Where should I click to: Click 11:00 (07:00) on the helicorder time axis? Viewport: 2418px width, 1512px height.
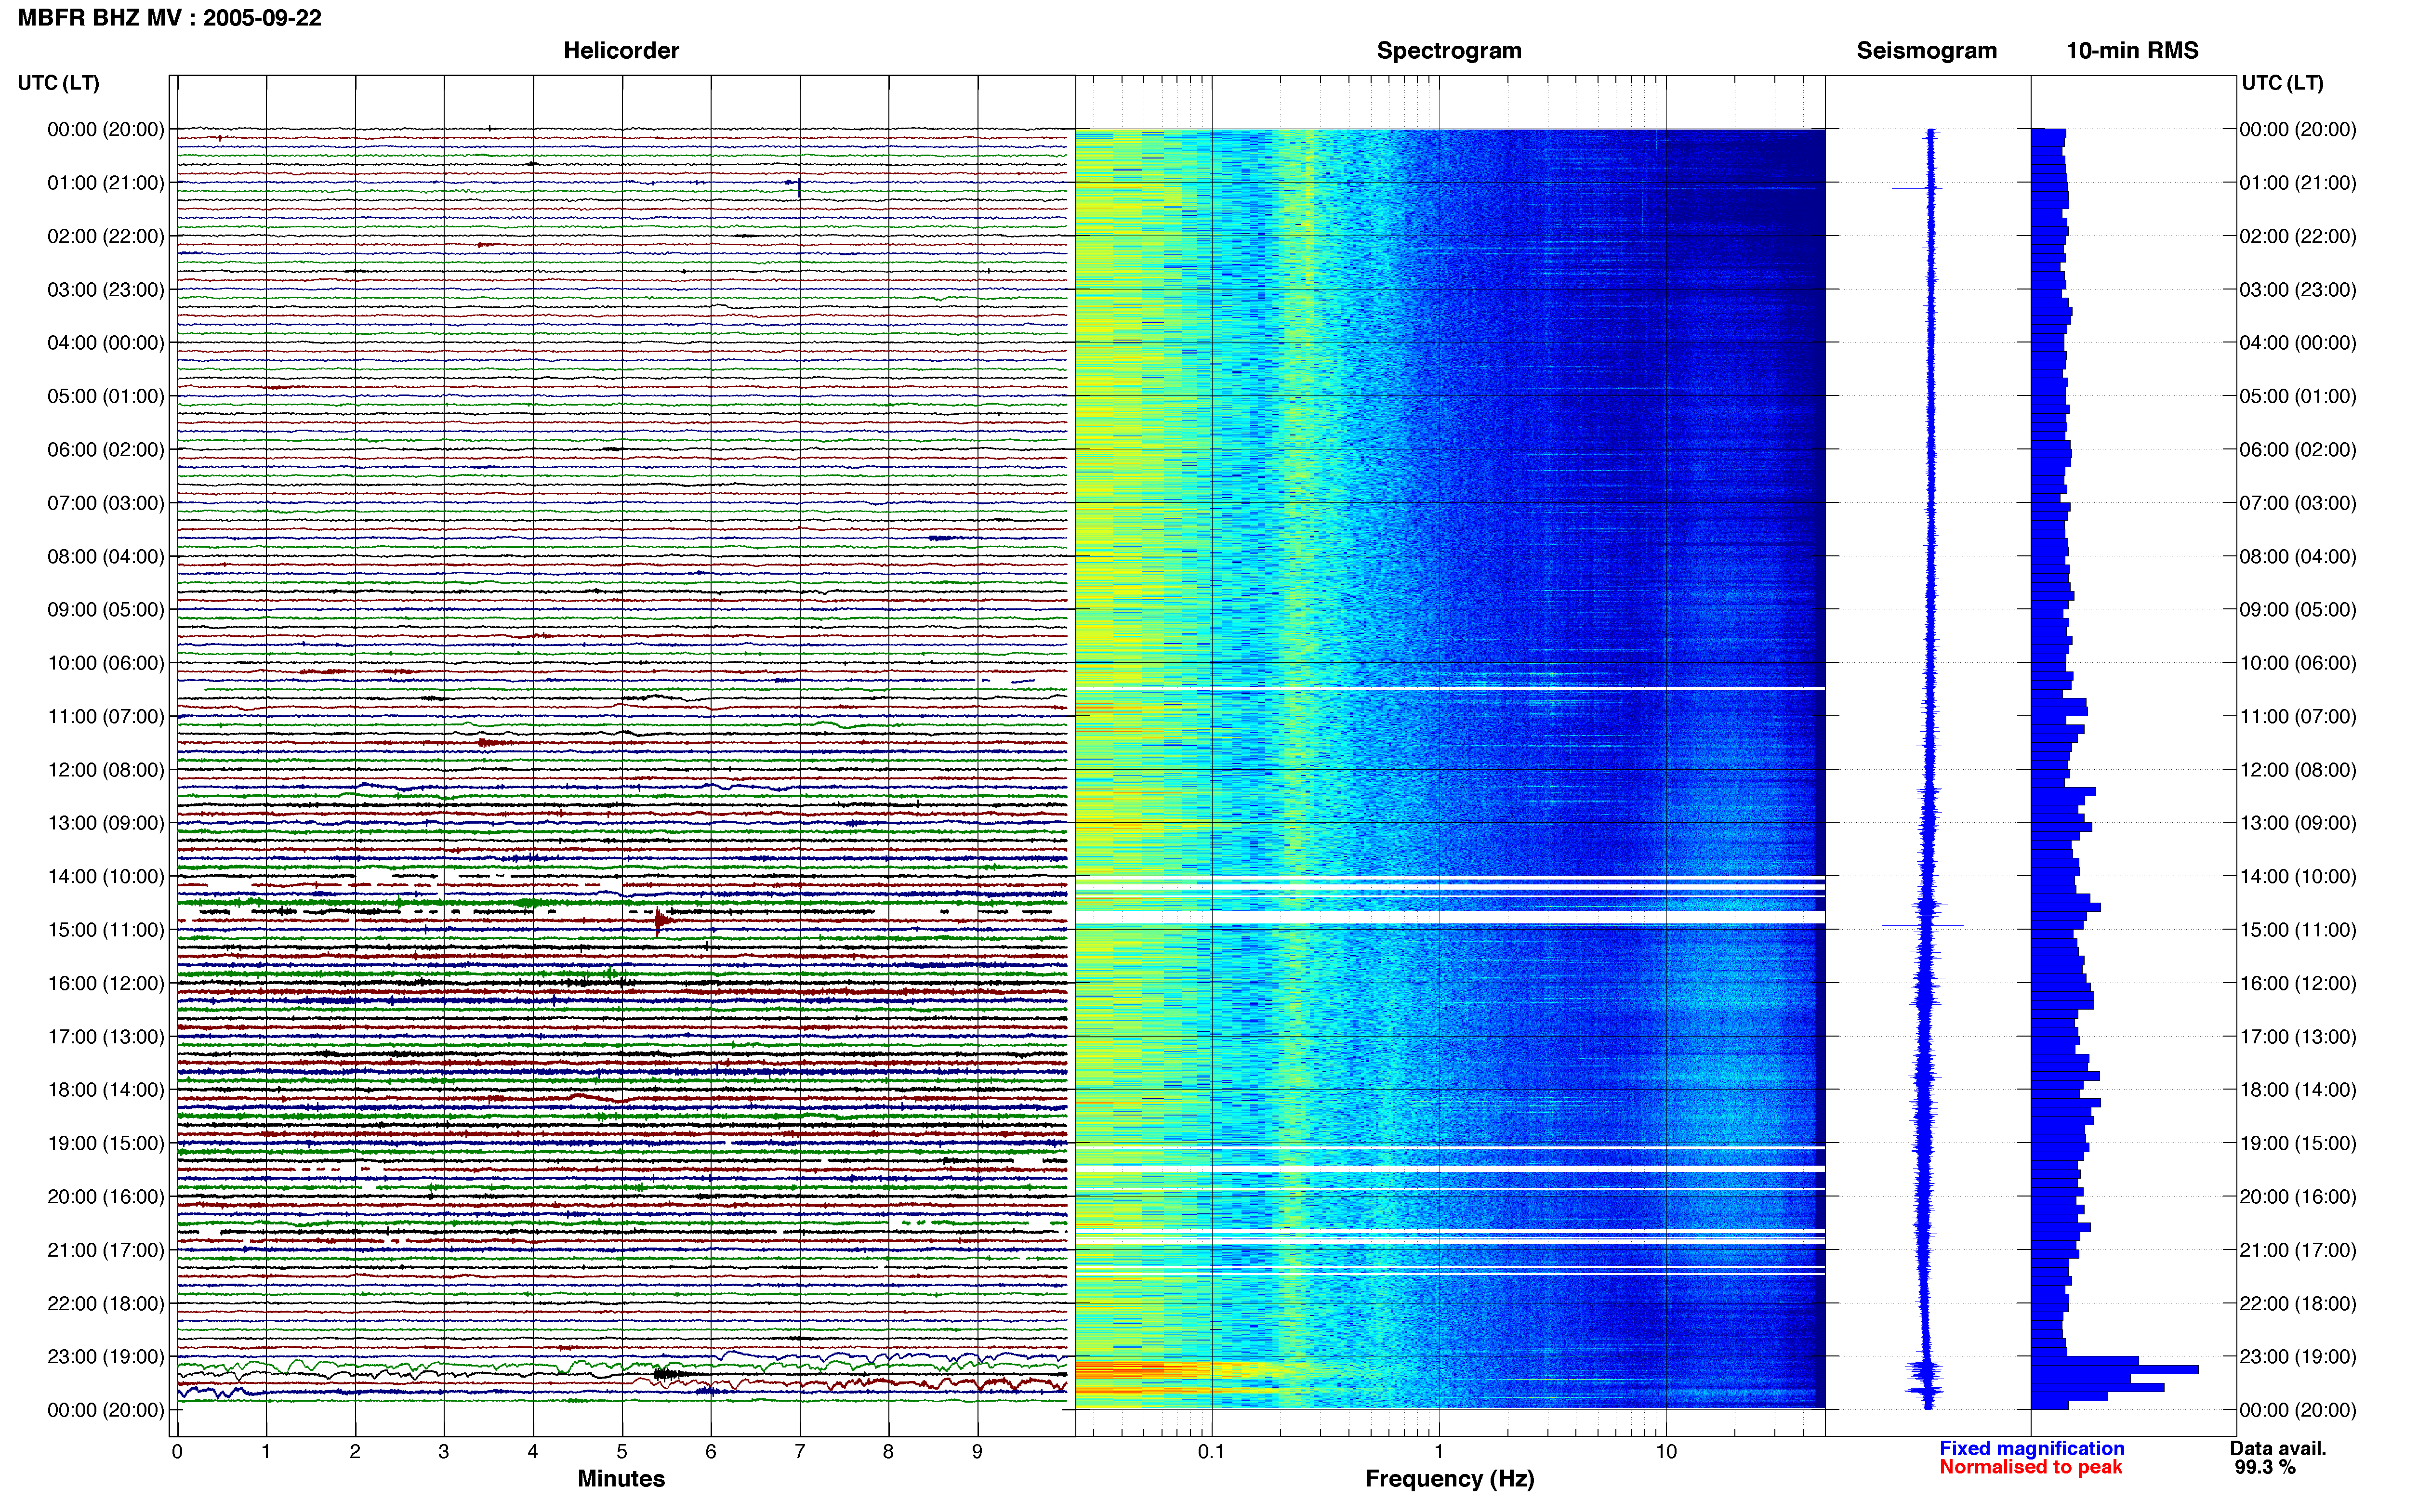tap(106, 717)
